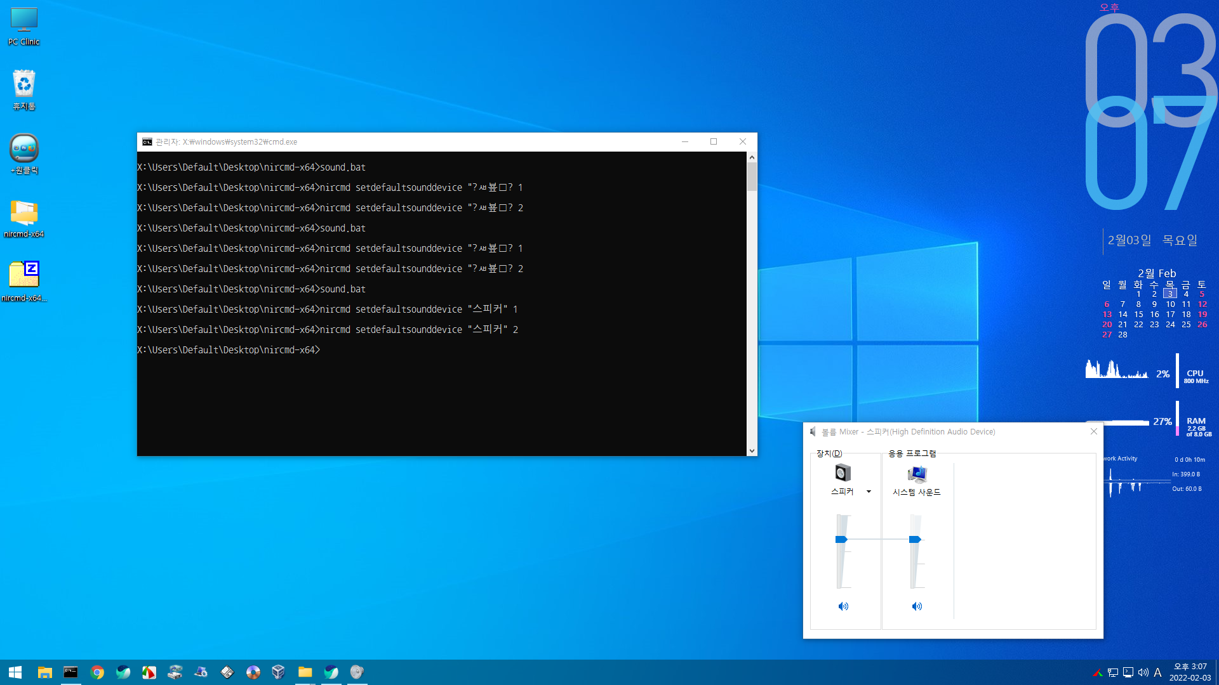The width and height of the screenshot is (1219, 685).
Task: Click the 시스템 사운드 icon in Mixer
Action: (917, 474)
